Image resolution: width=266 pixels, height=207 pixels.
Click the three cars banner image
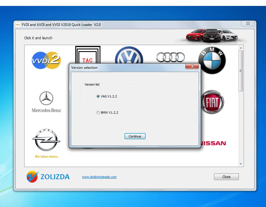(212, 35)
